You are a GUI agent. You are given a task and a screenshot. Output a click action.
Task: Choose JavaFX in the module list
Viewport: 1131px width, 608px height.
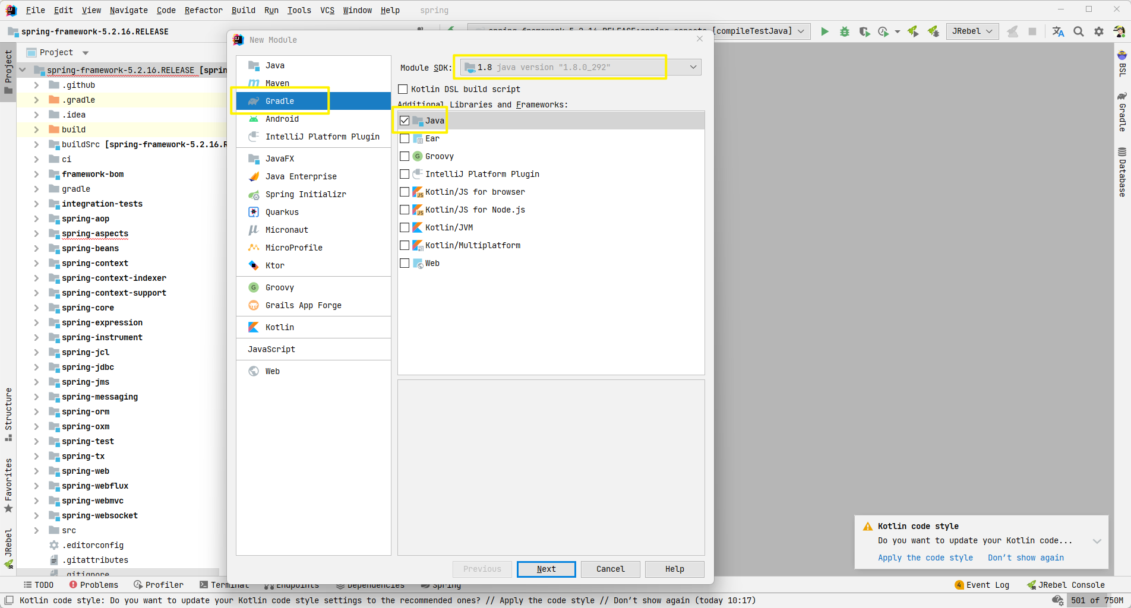point(313,159)
